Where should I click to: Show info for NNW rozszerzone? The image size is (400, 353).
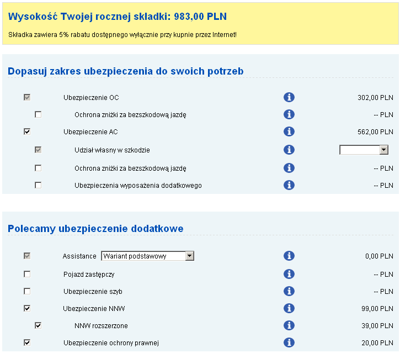(x=289, y=325)
